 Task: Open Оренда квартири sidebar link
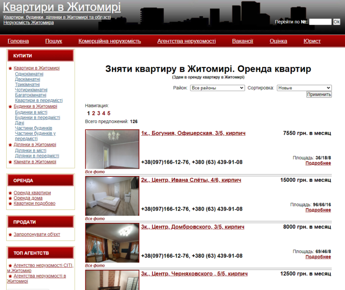[32, 193]
